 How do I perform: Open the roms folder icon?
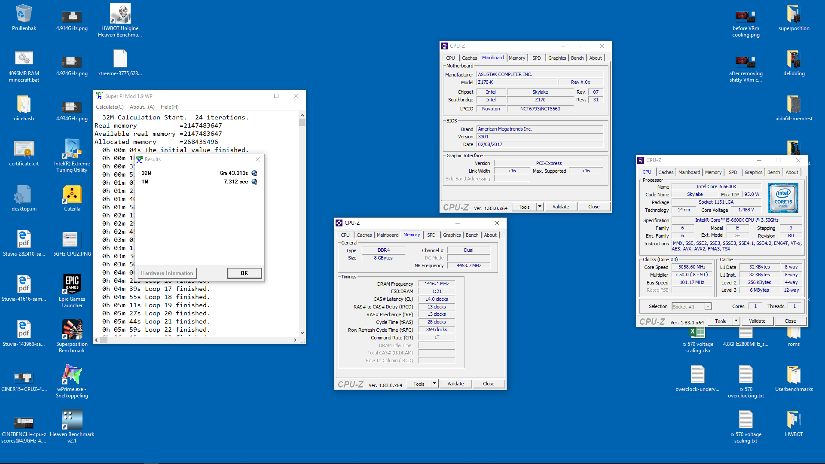[x=794, y=333]
